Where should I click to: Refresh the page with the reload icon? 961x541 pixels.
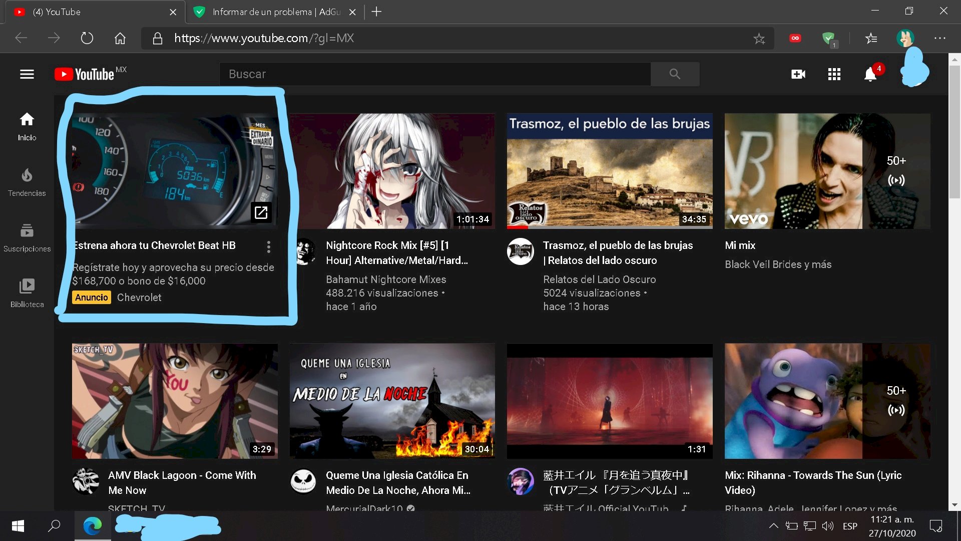pos(87,38)
